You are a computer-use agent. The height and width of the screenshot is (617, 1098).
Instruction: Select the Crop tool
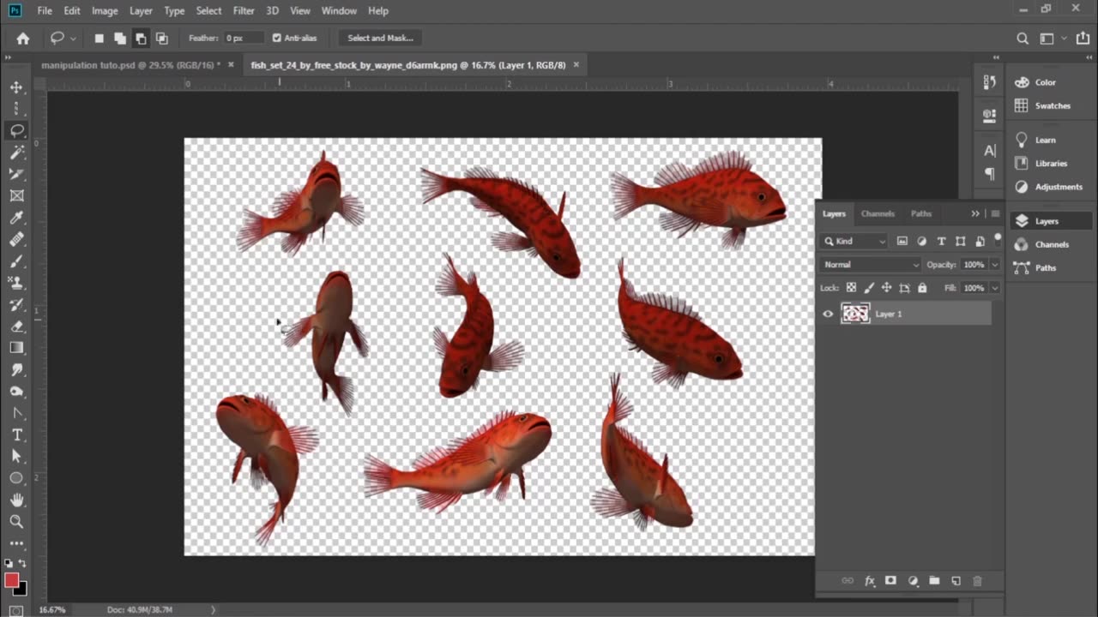tap(16, 174)
